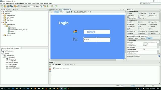The image size is (161, 90).
Task: Open the Navigate menu
Action: 12,3
